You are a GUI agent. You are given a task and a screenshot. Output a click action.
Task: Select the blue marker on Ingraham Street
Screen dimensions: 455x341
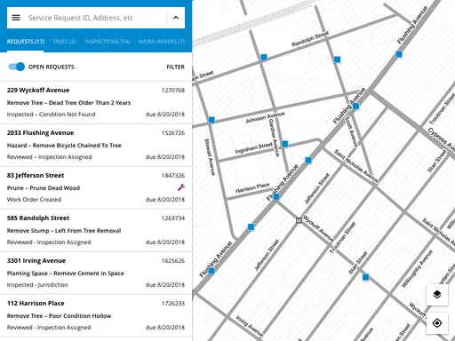(284, 144)
